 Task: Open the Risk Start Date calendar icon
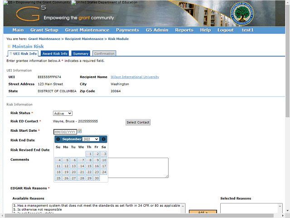80,131
